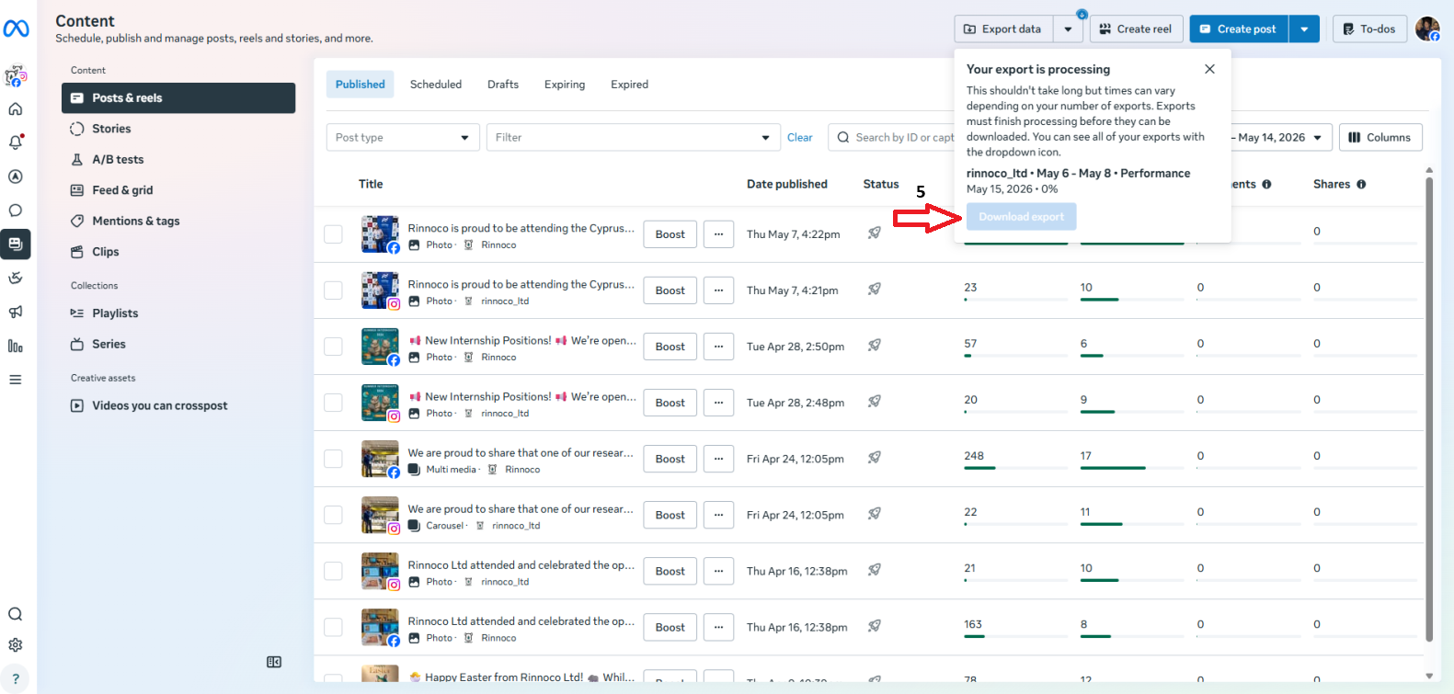Switch to the Expiring tab
The image size is (1454, 694).
(x=565, y=84)
